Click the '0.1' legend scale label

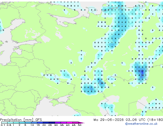[3, 125]
